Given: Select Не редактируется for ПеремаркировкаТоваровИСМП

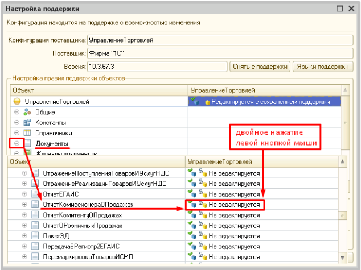Looking at the screenshot, I should (x=234, y=257).
